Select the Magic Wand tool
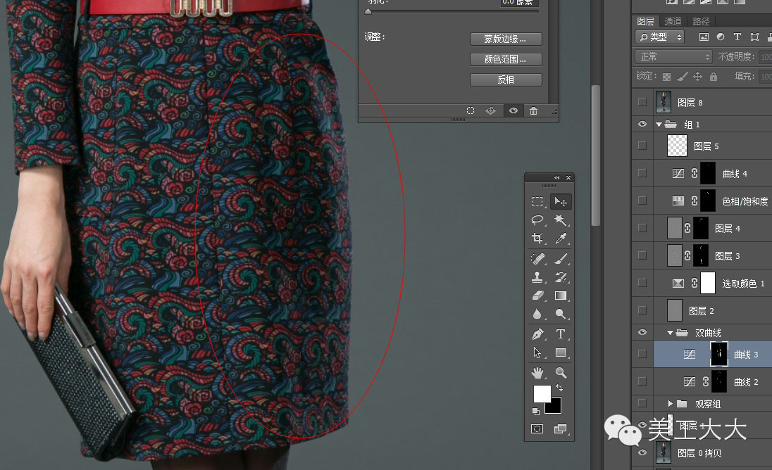The height and width of the screenshot is (470, 772). [560, 220]
